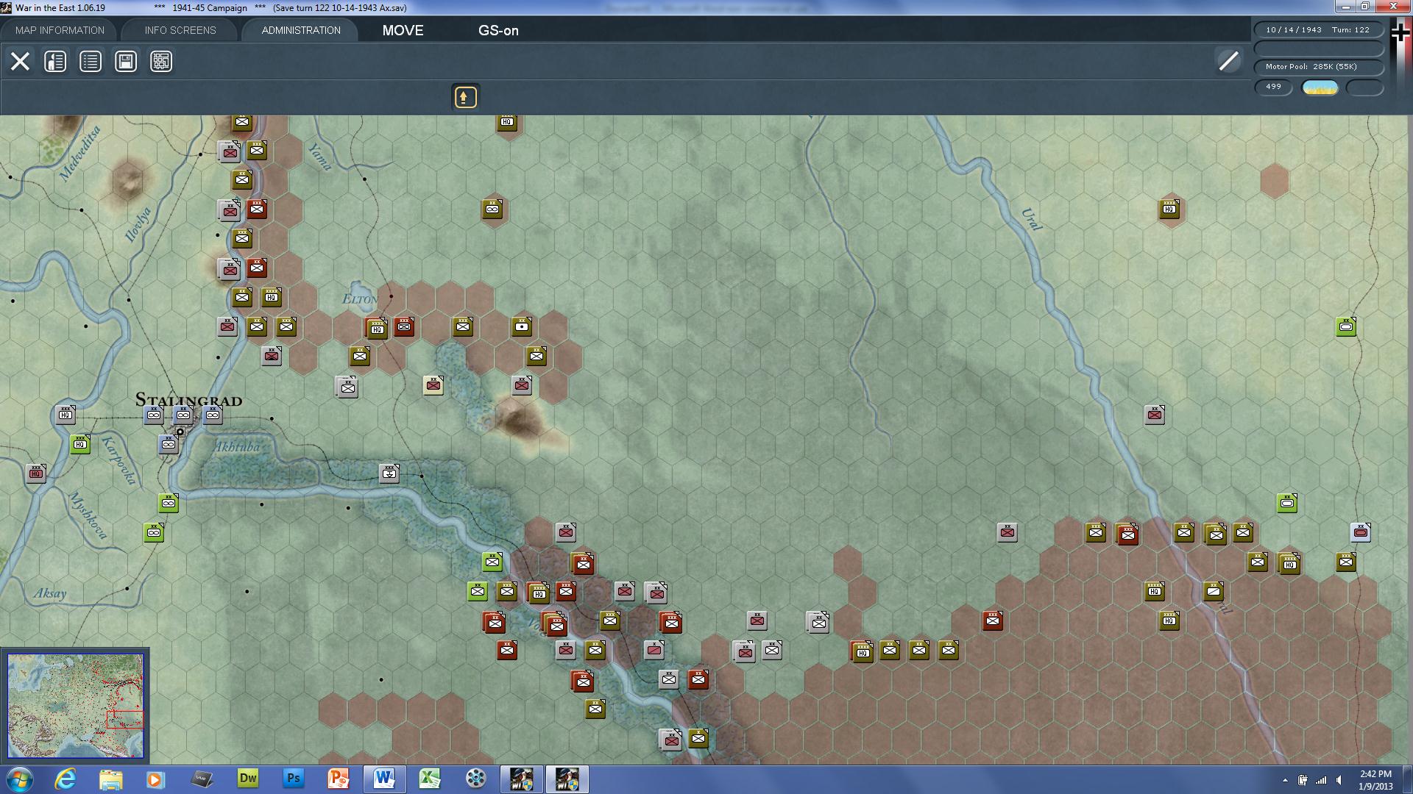This screenshot has width=1413, height=794.
Task: Click the GS-on toggle label
Action: [498, 30]
